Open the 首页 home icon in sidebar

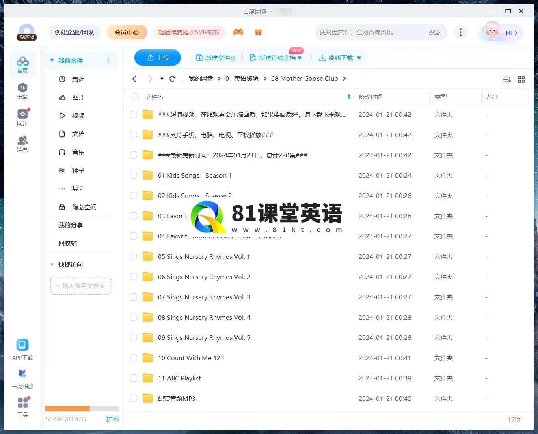click(x=22, y=65)
